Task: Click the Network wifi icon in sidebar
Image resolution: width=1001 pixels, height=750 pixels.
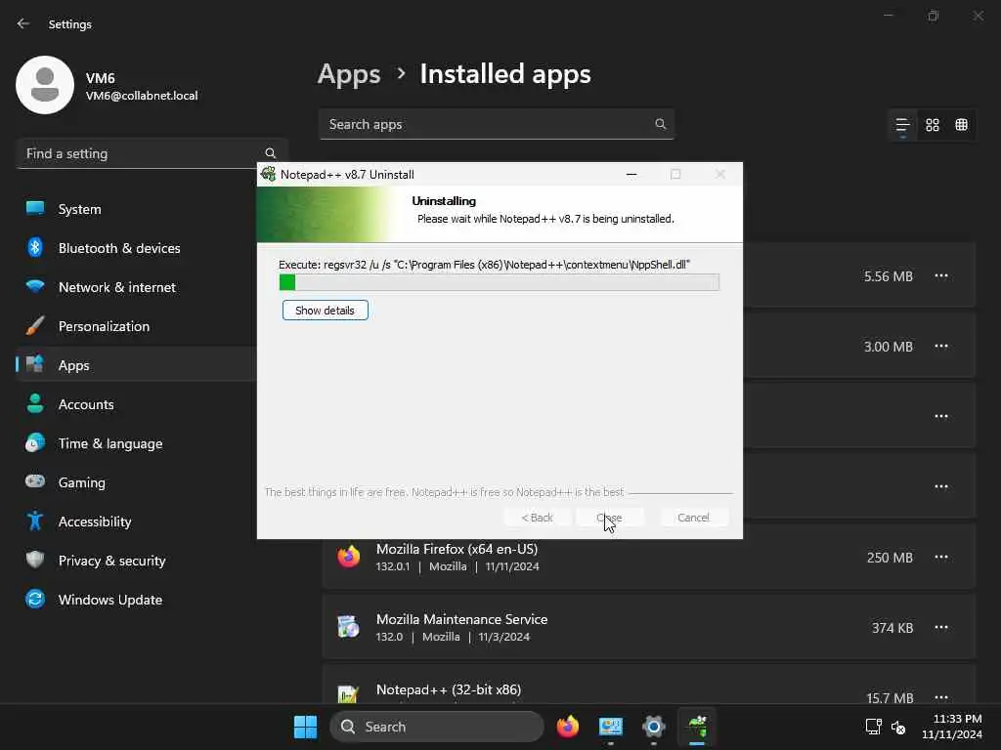Action: (35, 286)
